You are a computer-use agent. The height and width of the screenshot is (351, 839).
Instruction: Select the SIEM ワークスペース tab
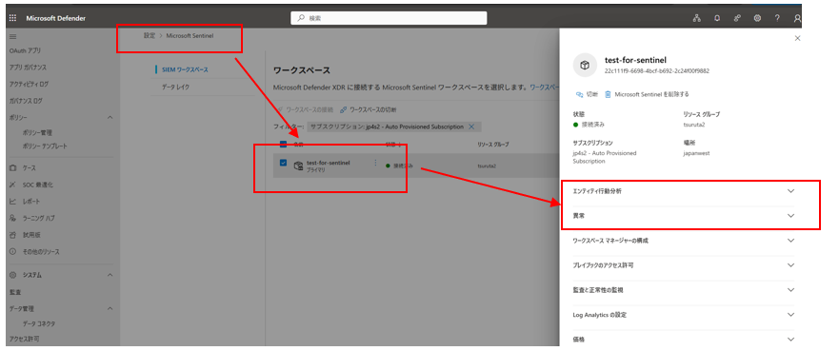pos(185,69)
